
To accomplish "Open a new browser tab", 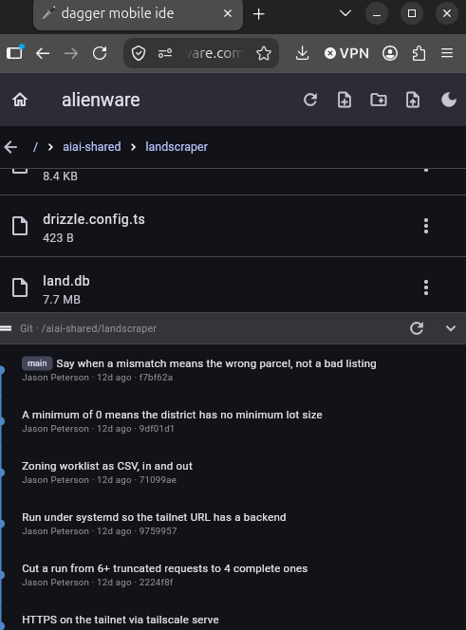I will [258, 14].
